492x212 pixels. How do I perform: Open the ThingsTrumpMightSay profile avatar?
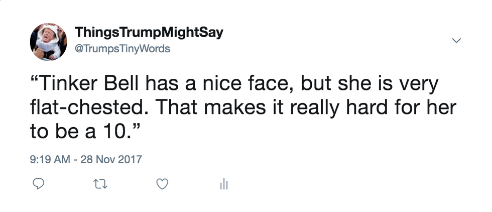click(49, 42)
